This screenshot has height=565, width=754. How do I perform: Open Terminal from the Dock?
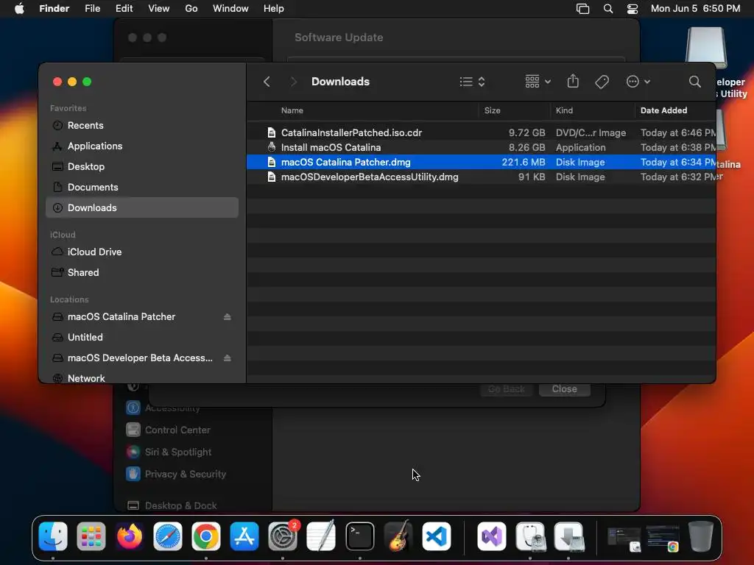[359, 536]
